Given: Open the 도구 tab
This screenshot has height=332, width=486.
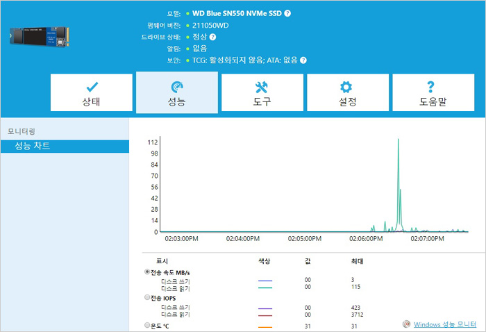Looking at the screenshot, I should pos(262,92).
